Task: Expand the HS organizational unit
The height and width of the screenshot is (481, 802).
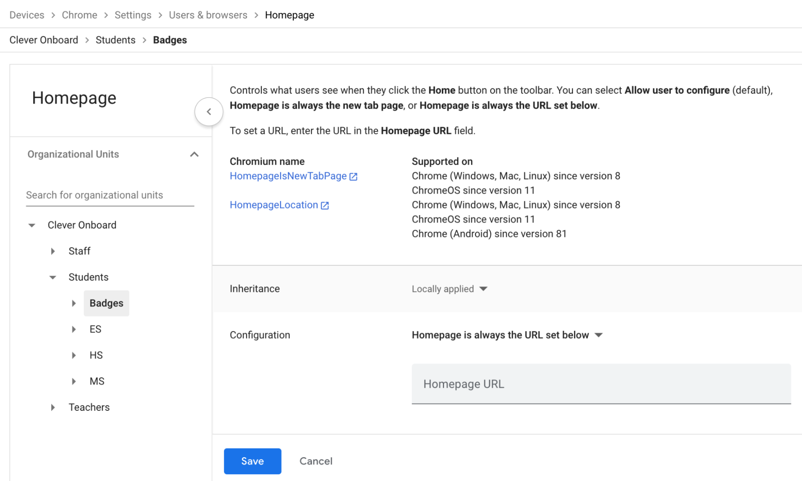Action: 74,355
